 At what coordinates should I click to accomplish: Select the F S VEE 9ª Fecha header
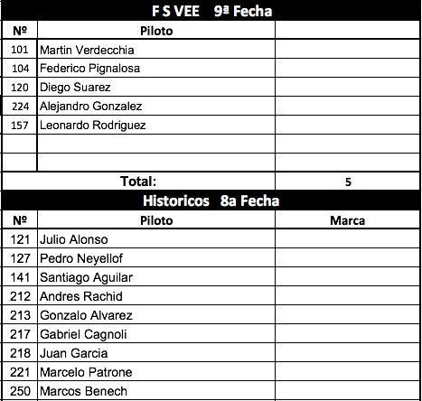click(x=211, y=11)
